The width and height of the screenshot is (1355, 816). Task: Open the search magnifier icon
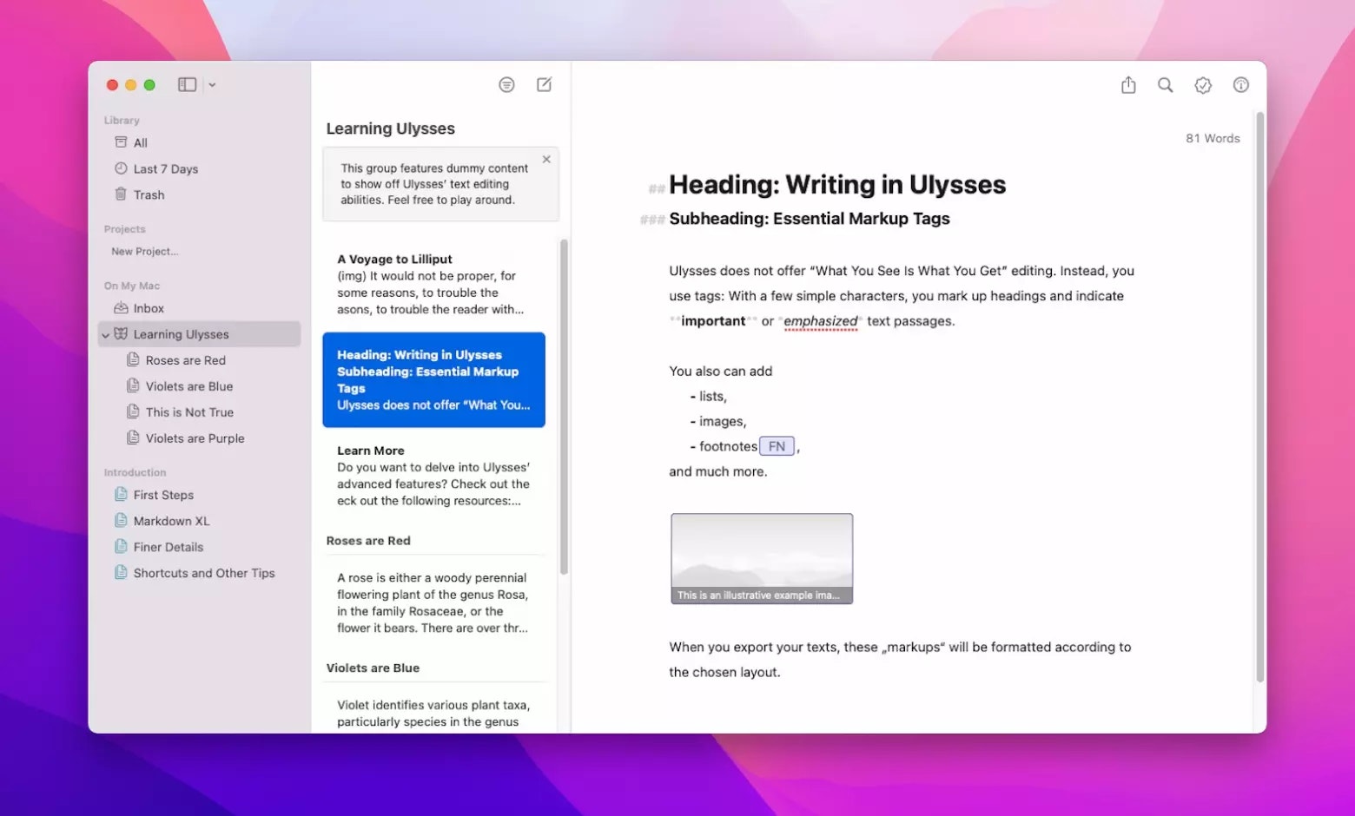pos(1166,84)
